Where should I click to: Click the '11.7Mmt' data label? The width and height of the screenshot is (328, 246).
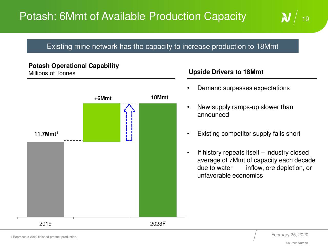click(x=46, y=134)
